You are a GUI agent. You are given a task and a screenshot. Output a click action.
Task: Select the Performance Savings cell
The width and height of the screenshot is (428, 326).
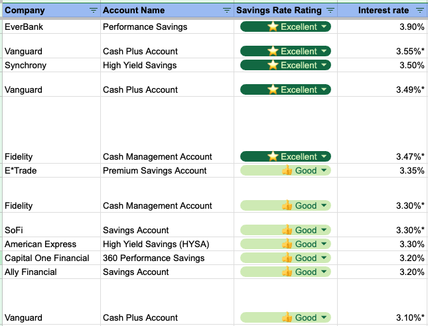coord(167,27)
